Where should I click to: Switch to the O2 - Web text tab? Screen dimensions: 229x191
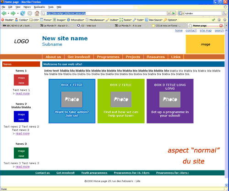tap(93, 26)
